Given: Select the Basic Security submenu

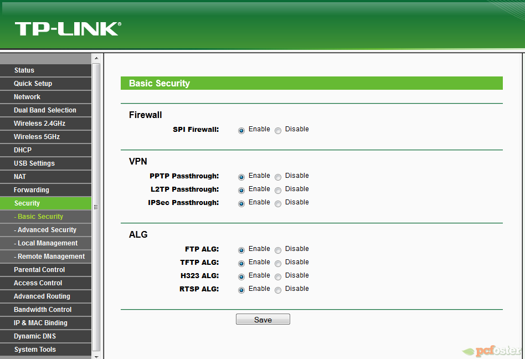Looking at the screenshot, I should click(45, 217).
